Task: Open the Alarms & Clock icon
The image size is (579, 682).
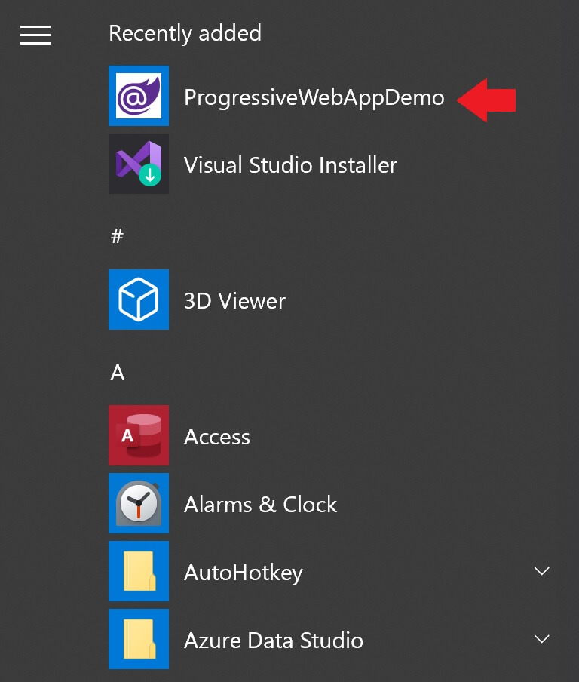Action: tap(139, 503)
